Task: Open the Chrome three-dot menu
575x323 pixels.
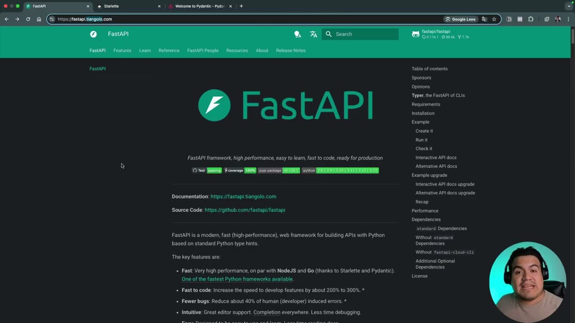Action: click(568, 19)
